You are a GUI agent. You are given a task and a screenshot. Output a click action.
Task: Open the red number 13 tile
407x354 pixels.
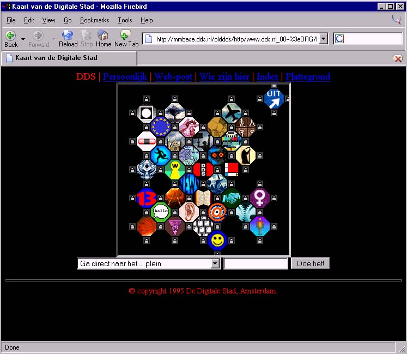[x=146, y=197]
